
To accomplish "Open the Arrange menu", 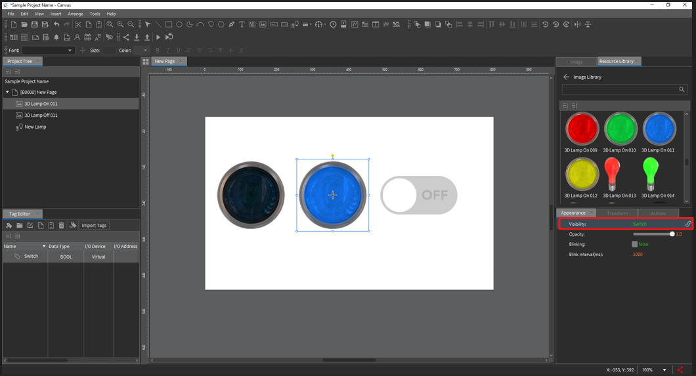I will tap(76, 14).
